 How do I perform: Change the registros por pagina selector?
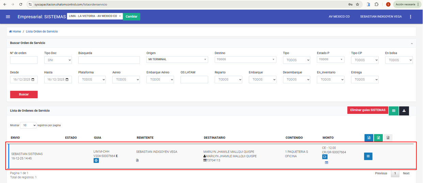click(x=28, y=125)
